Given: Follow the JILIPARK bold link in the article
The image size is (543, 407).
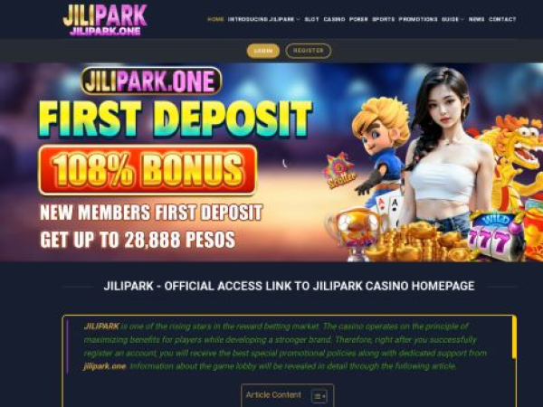Looking at the screenshot, I should [x=101, y=326].
